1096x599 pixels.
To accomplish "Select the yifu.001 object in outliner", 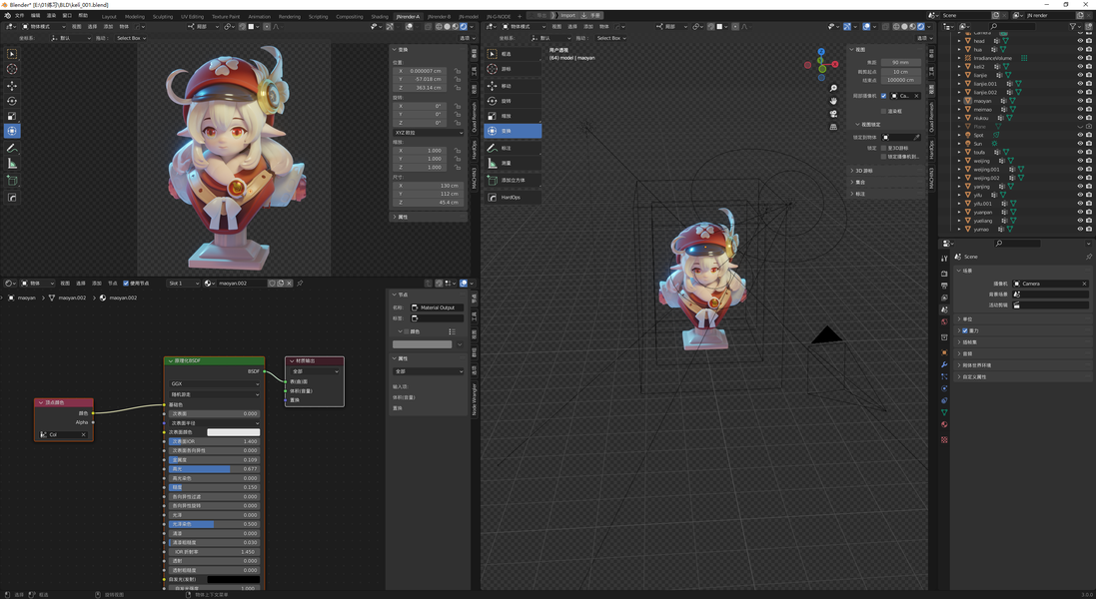I will (x=983, y=203).
